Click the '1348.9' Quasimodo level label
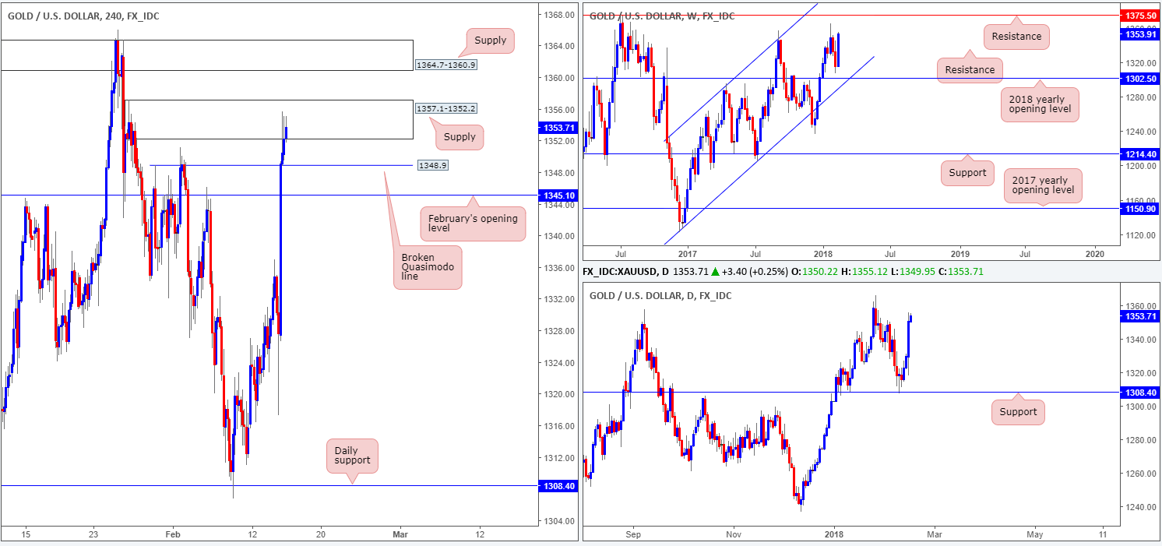Image resolution: width=1162 pixels, height=546 pixels. 433,165
